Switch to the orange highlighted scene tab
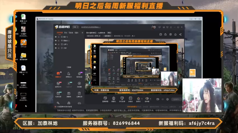 click(x=59, y=33)
